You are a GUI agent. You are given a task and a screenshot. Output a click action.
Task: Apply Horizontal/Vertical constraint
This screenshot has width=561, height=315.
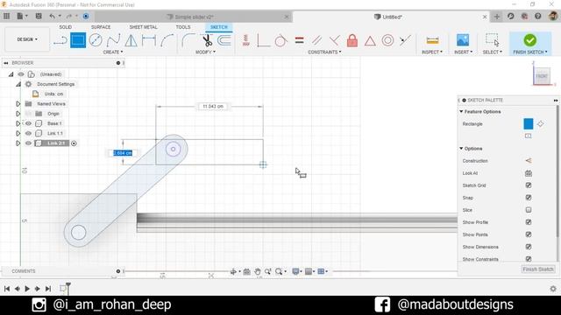click(x=245, y=40)
